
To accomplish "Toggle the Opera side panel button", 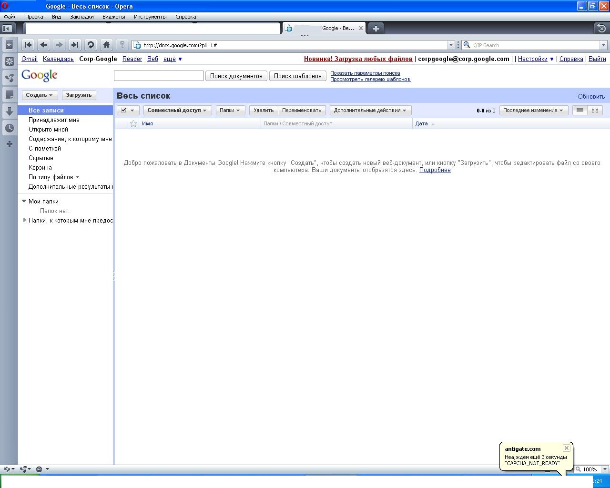I will [x=7, y=28].
